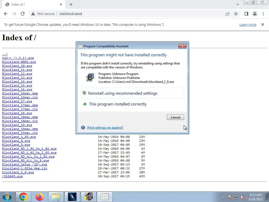Screen dimensions: 269x202
Task: Download Blockland_8.exe
Action: [16, 141]
